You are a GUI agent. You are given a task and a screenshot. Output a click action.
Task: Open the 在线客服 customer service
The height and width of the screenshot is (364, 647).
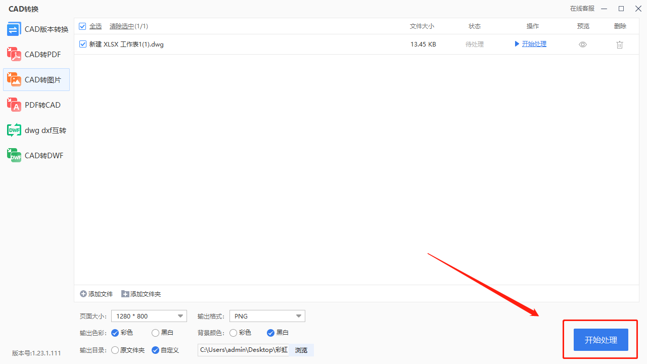click(x=582, y=9)
